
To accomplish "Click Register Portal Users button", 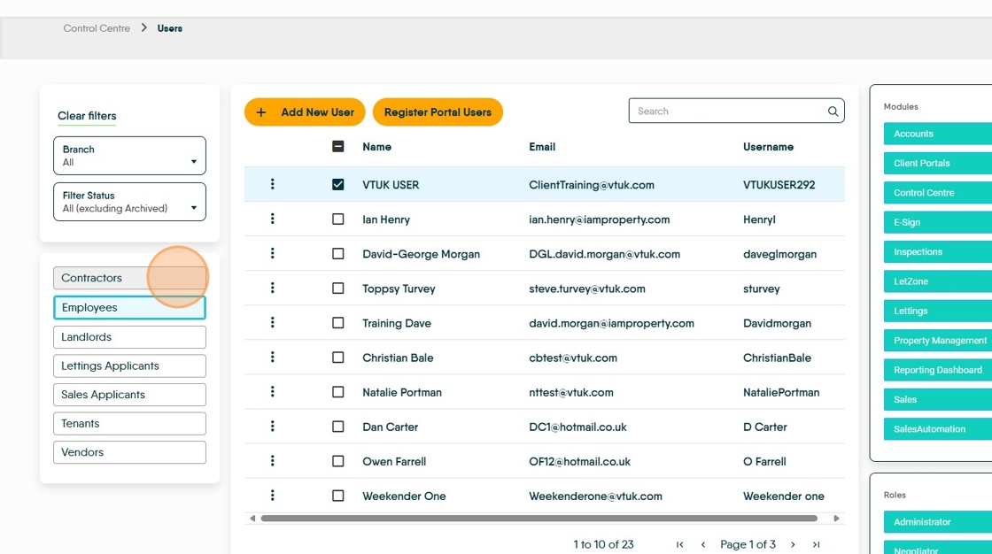I will point(438,112).
